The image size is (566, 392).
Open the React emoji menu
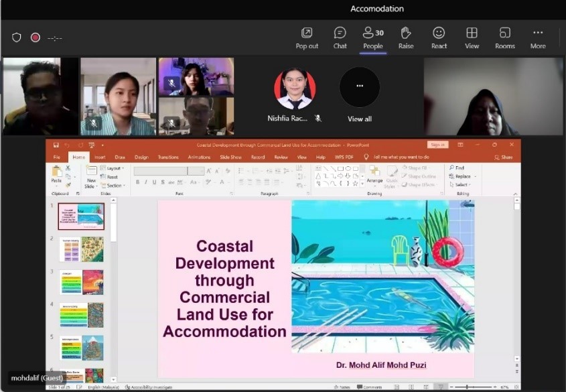pyautogui.click(x=439, y=38)
